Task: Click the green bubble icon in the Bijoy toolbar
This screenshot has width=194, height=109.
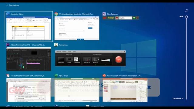Action: pos(134,18)
